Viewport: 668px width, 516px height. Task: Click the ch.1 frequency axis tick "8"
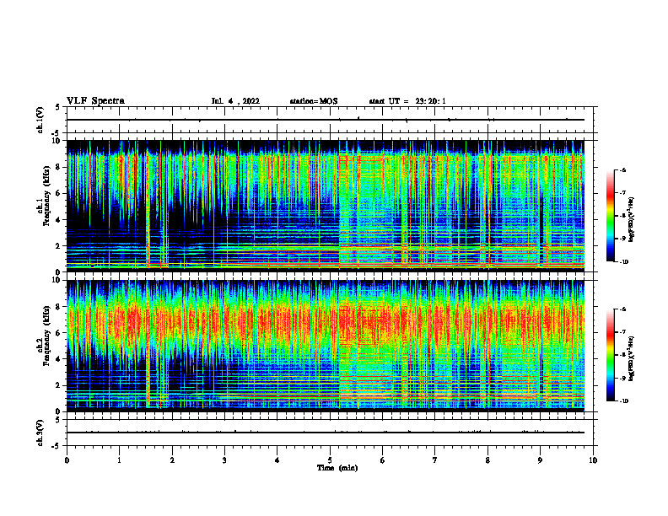tap(59, 167)
